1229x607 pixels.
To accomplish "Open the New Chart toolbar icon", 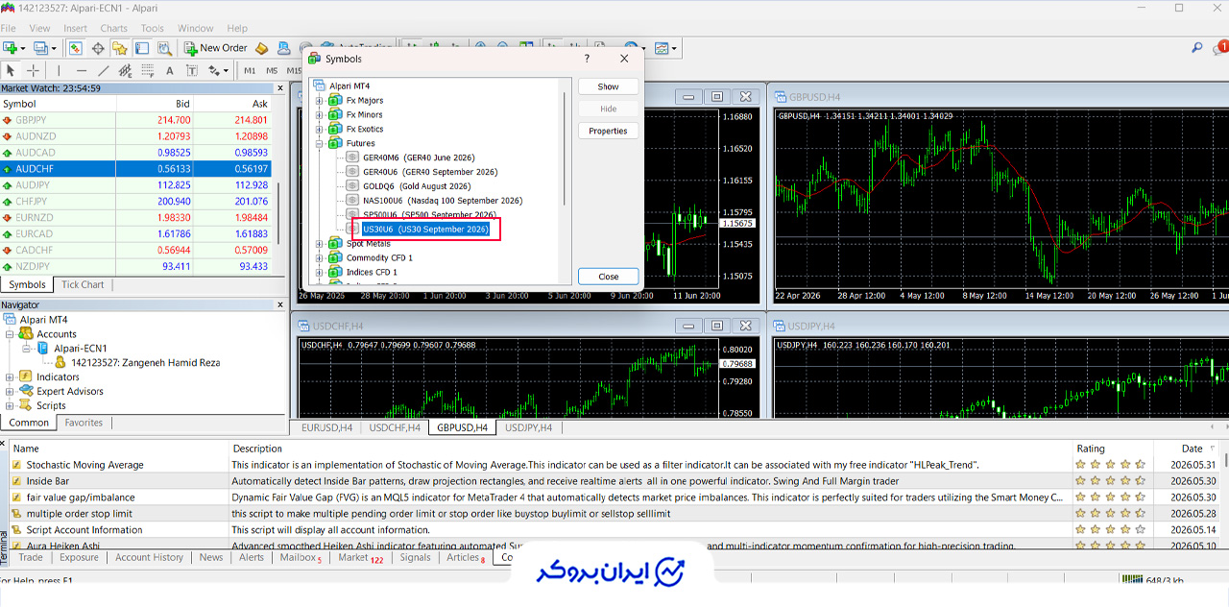I will (10, 48).
